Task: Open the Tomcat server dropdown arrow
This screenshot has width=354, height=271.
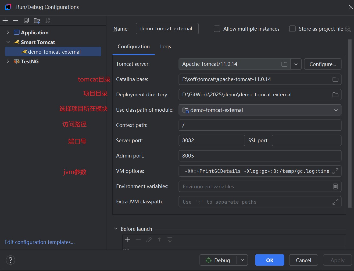Action: [296, 64]
